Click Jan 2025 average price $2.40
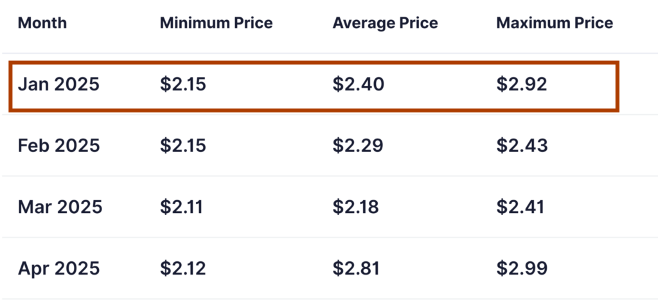658x301 pixels. (x=358, y=84)
